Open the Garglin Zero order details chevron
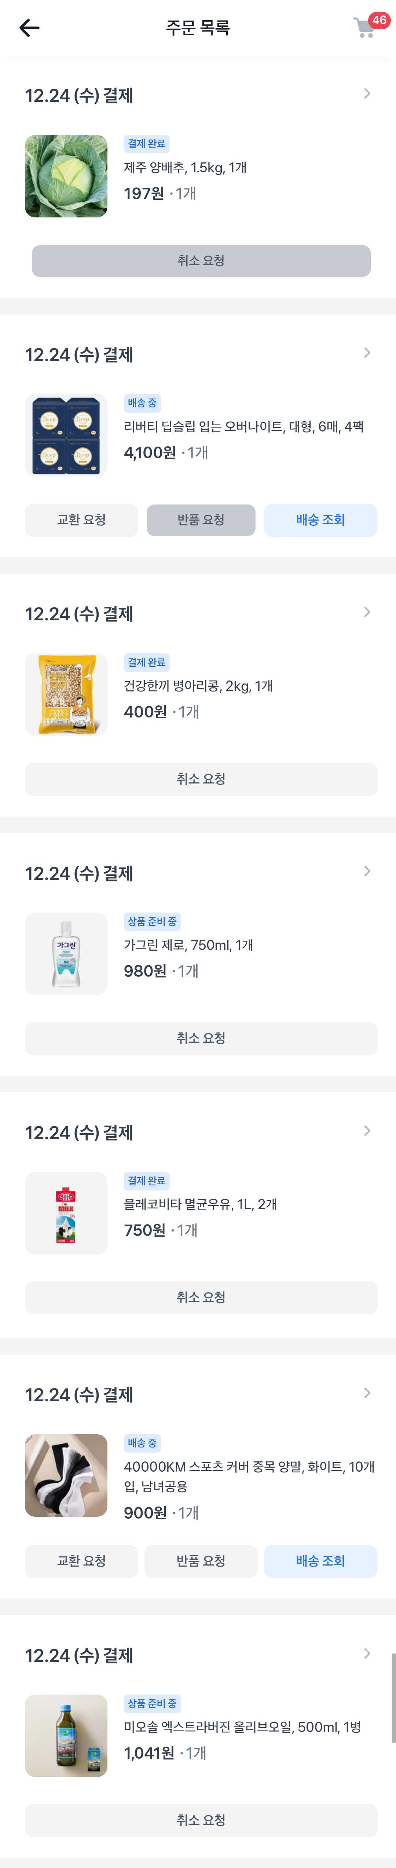 point(367,871)
